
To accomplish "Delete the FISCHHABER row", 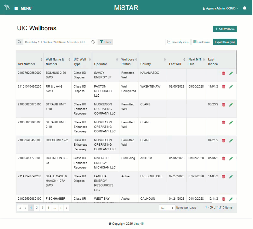I will click(223, 199).
